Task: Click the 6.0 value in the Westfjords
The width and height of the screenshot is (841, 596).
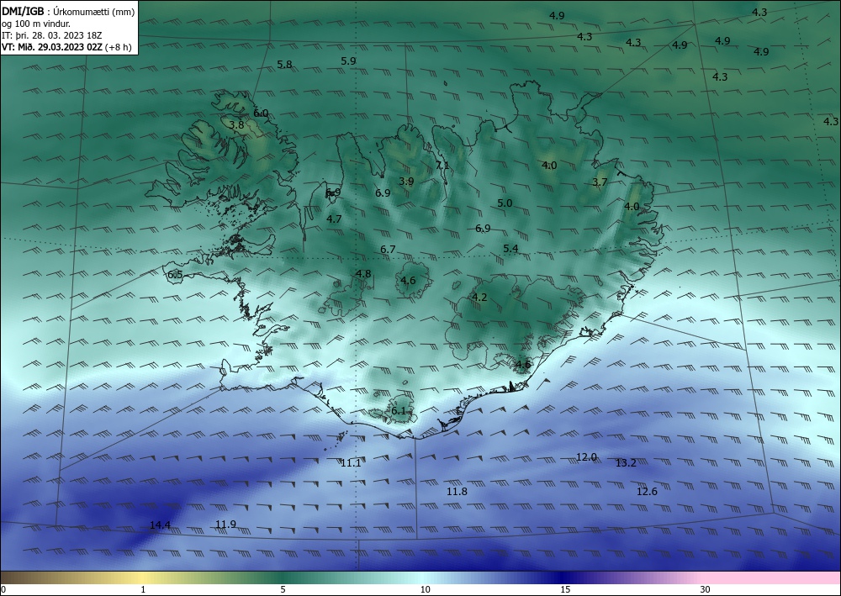Action: pyautogui.click(x=261, y=113)
